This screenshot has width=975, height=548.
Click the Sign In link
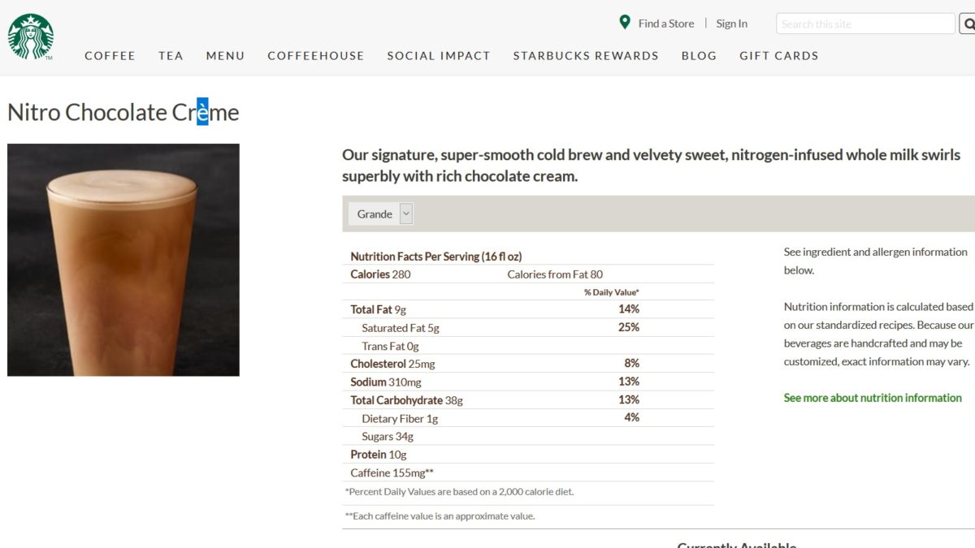pos(731,24)
